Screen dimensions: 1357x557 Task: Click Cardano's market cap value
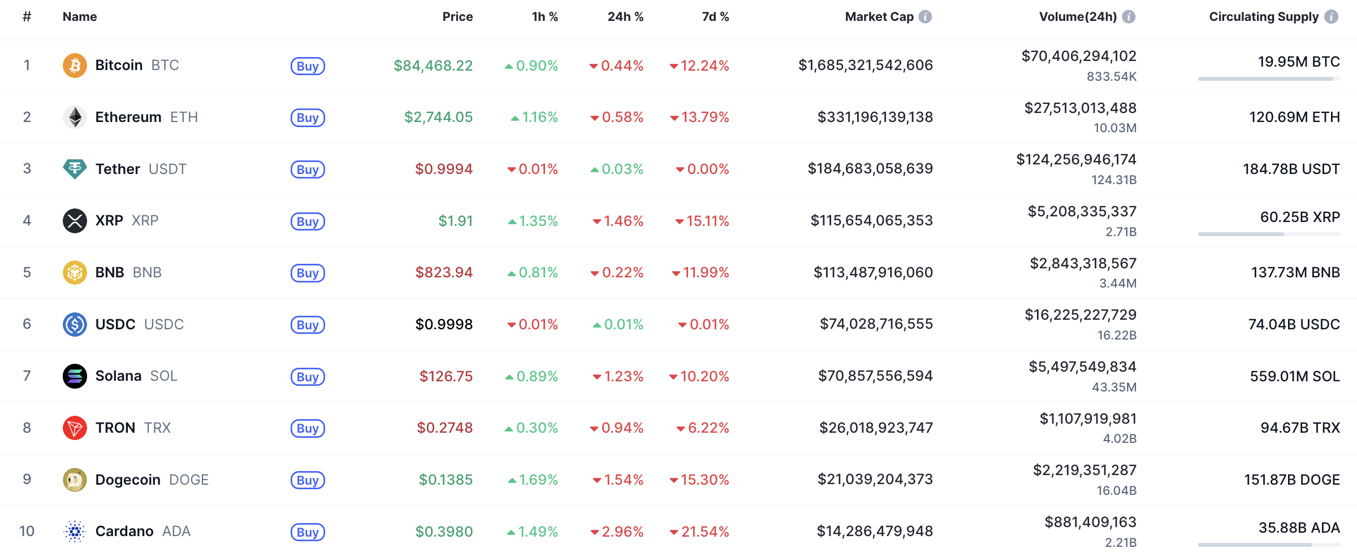coord(875,532)
